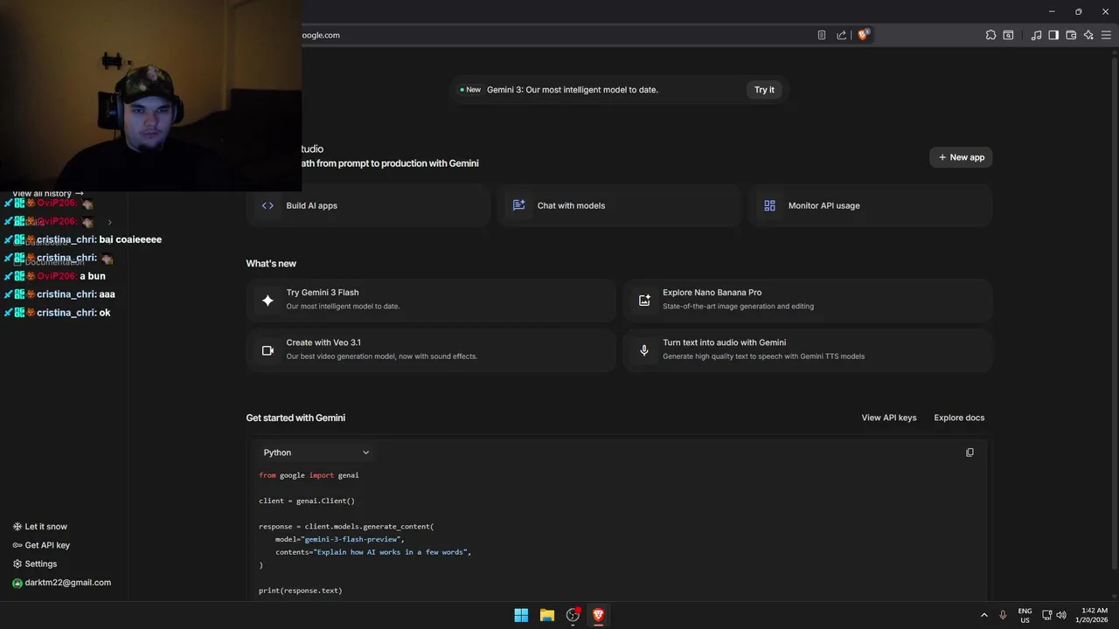Open the Windows Start menu
Screen dimensions: 1119x629
point(521,615)
